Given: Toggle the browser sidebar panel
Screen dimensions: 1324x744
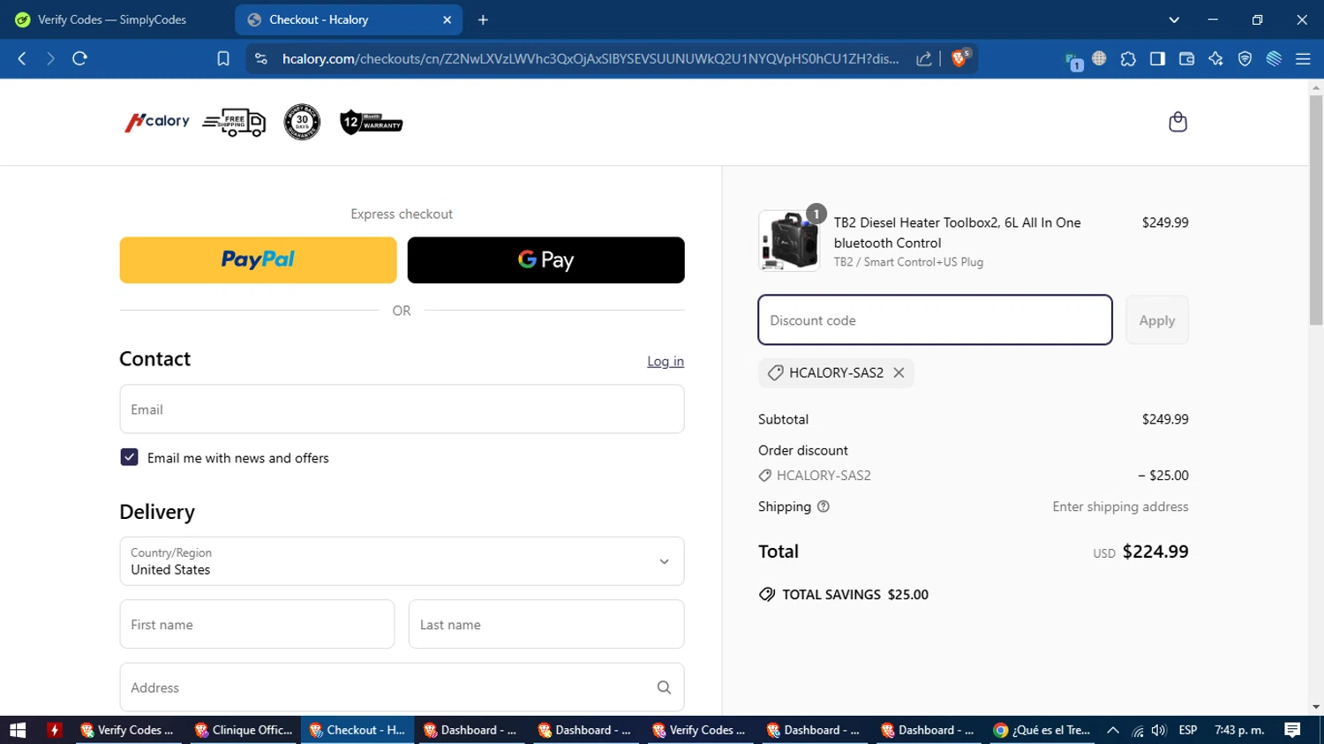Looking at the screenshot, I should (x=1157, y=58).
